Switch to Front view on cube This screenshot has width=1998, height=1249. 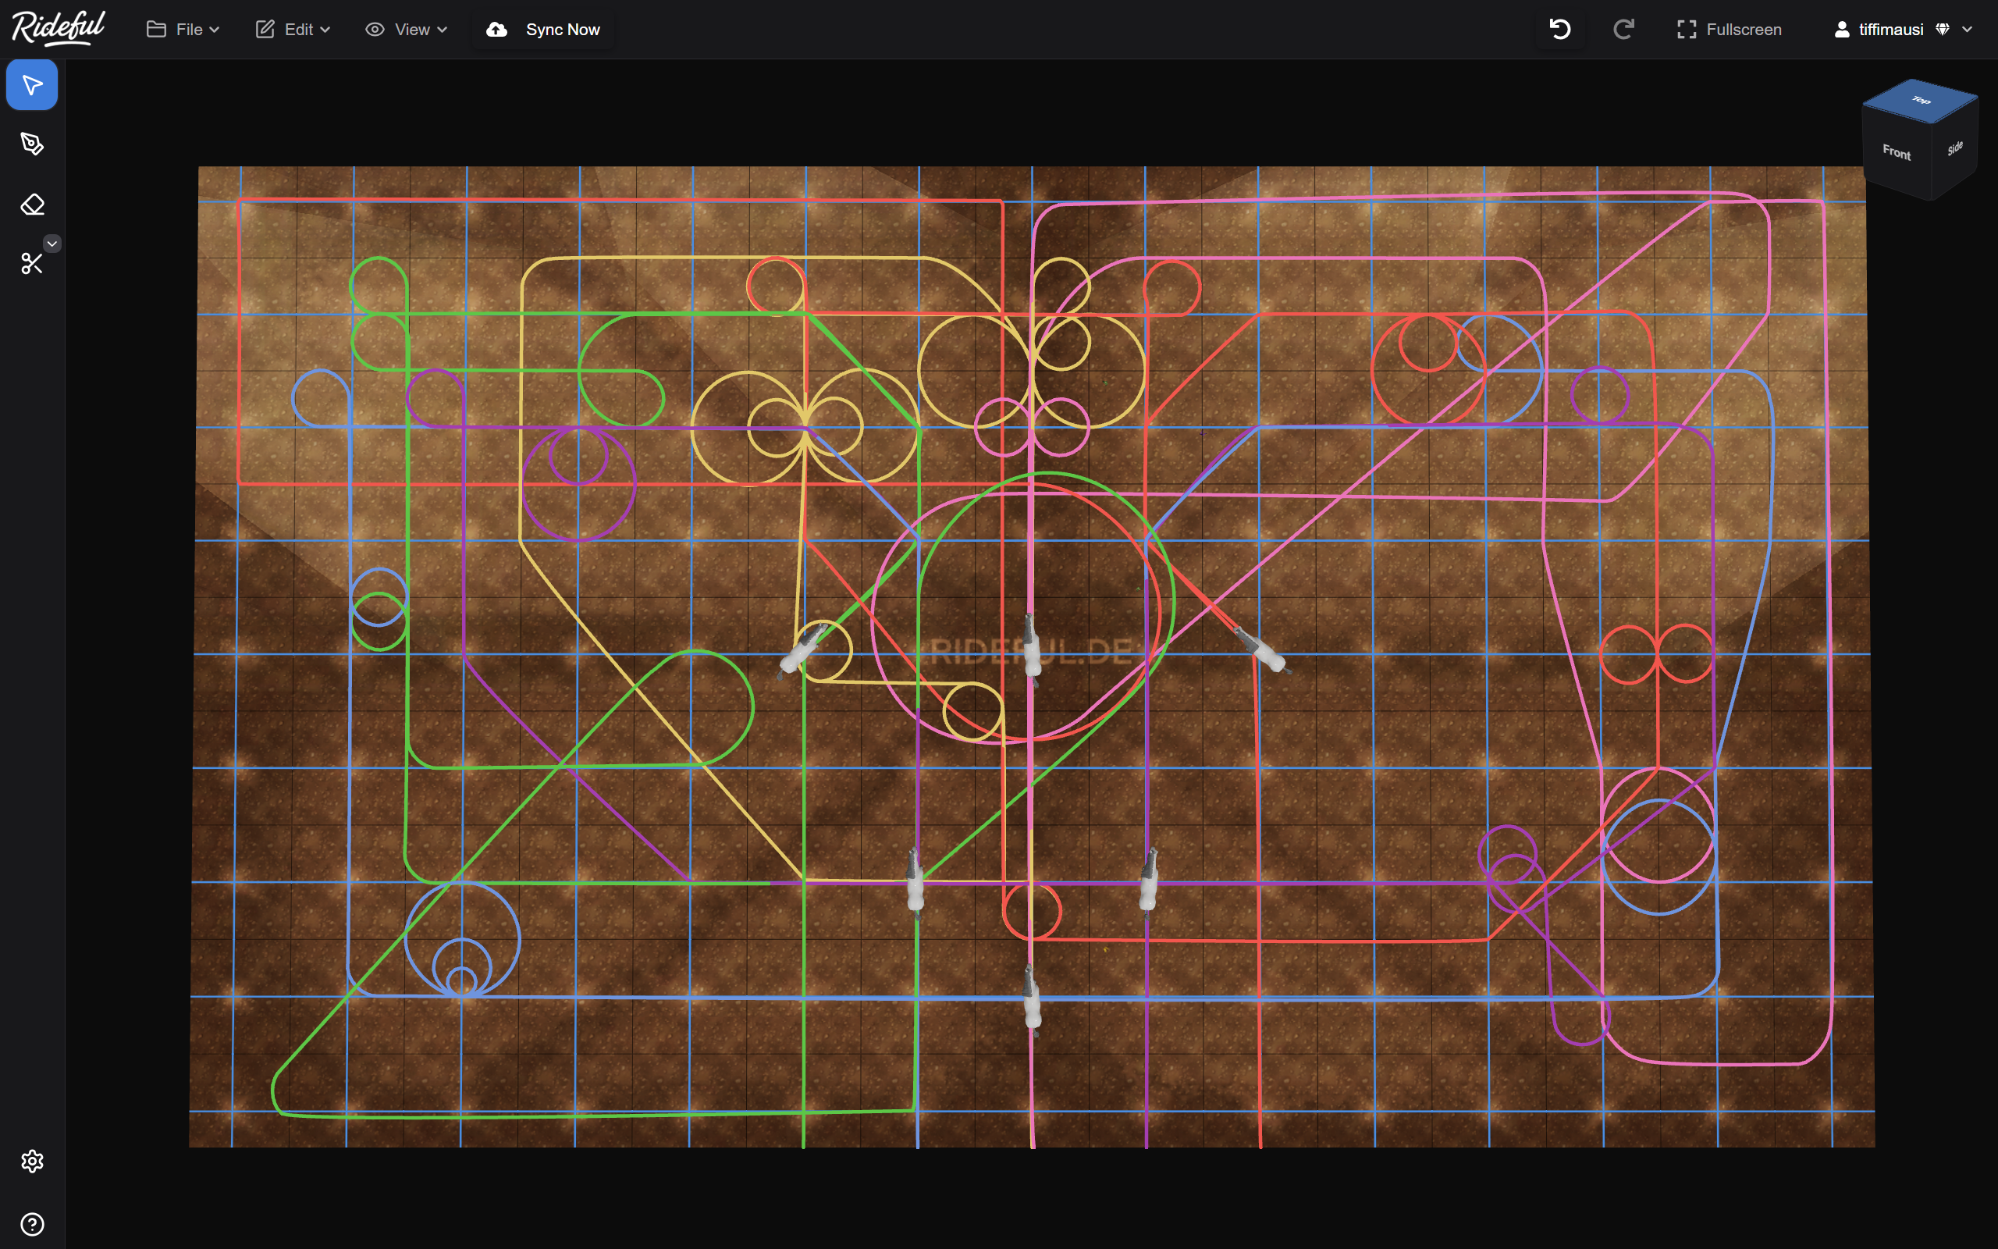(1896, 153)
